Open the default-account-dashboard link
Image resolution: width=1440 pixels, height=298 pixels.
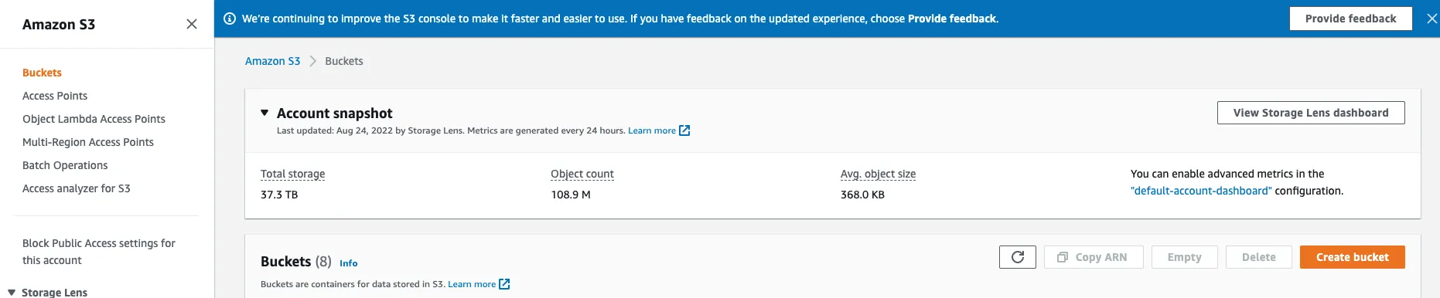1201,191
